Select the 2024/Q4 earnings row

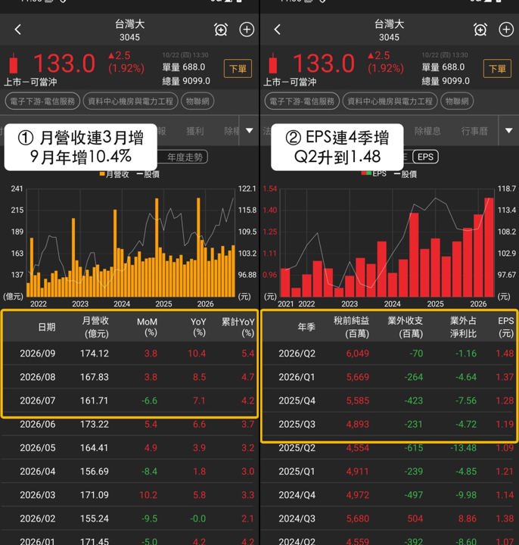(390, 495)
